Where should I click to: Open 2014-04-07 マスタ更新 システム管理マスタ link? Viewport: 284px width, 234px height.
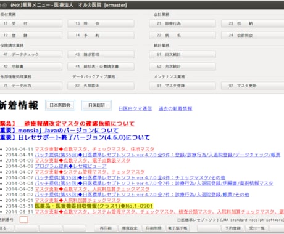click(x=90, y=172)
